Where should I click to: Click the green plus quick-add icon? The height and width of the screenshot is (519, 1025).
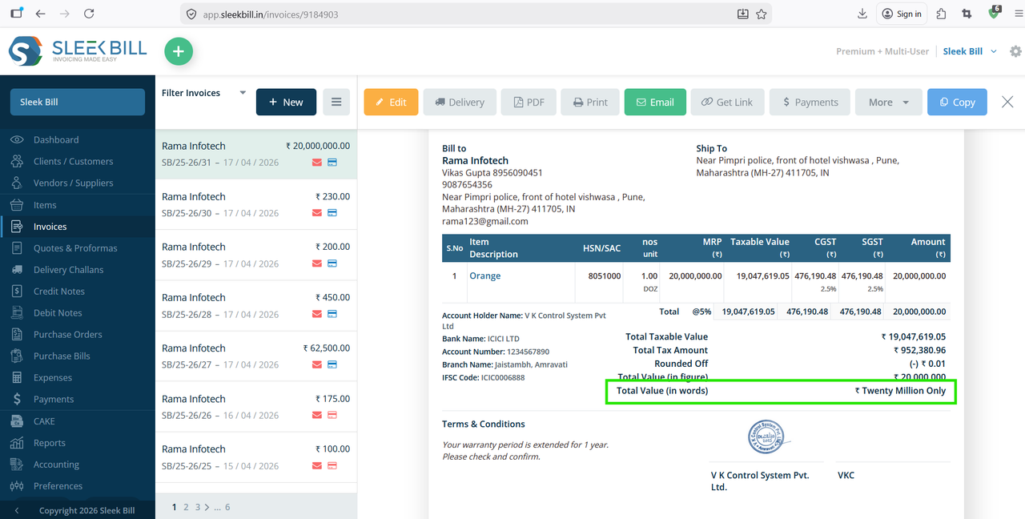point(179,51)
